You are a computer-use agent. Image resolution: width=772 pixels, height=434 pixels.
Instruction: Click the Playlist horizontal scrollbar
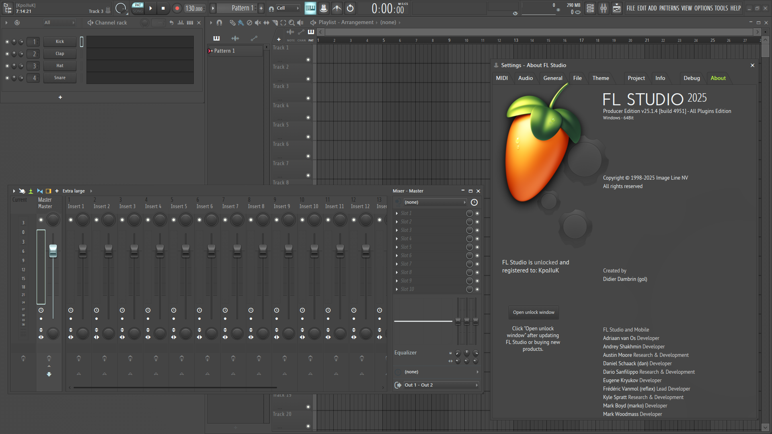[539, 32]
